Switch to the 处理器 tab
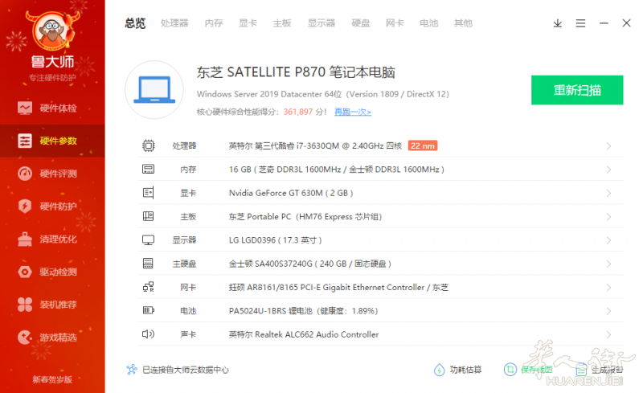The image size is (643, 393). 174,23
